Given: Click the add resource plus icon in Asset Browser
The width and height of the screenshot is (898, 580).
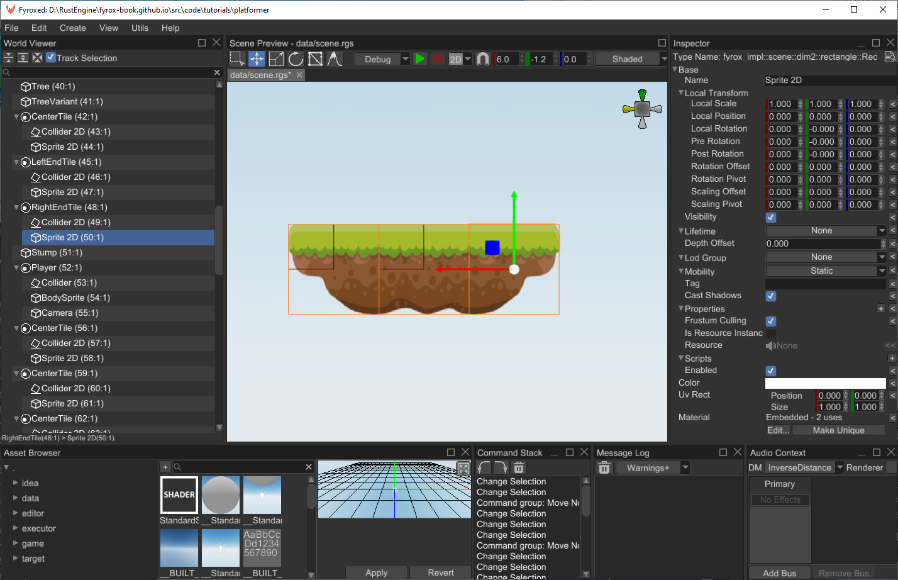Looking at the screenshot, I should [165, 467].
